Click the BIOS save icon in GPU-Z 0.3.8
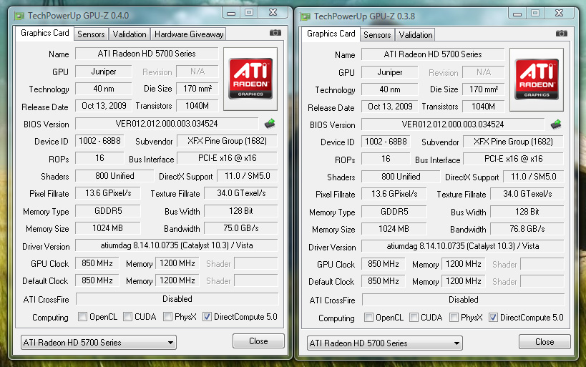586x367 pixels. pos(556,124)
